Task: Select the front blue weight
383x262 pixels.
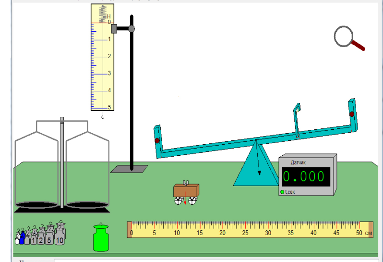Action: click(x=22, y=240)
